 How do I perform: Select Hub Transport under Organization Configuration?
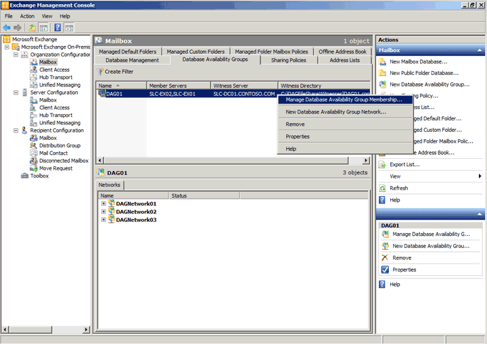55,77
